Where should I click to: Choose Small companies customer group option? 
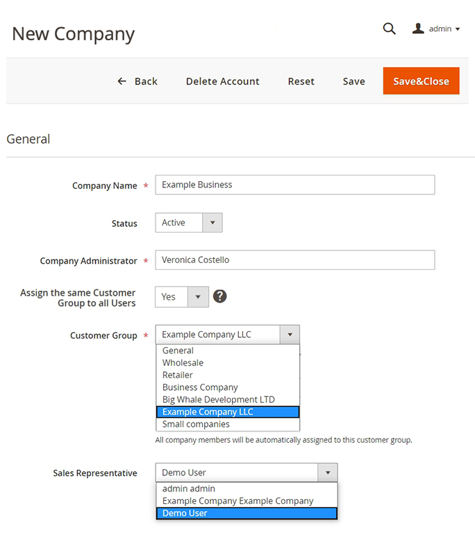pyautogui.click(x=196, y=424)
